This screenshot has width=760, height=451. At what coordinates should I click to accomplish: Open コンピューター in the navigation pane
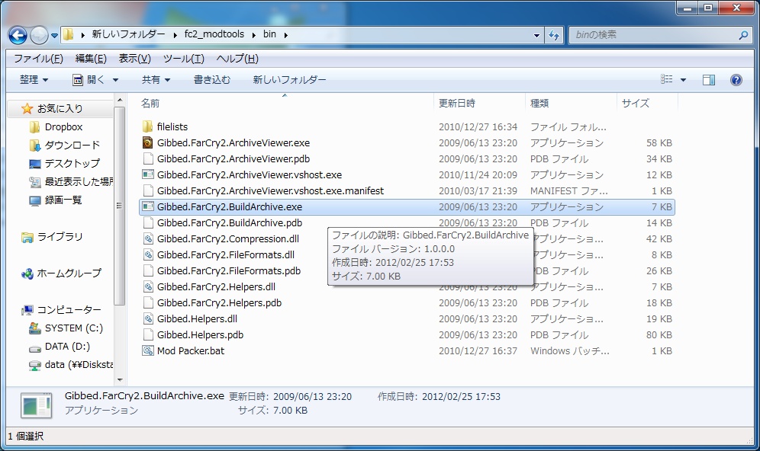click(69, 310)
